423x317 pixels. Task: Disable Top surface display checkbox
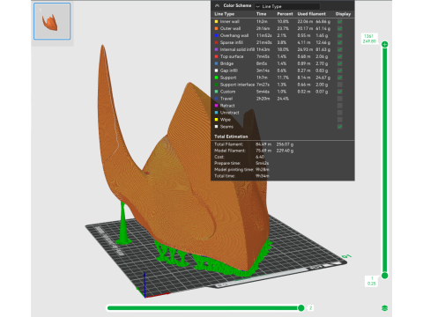coord(340,56)
